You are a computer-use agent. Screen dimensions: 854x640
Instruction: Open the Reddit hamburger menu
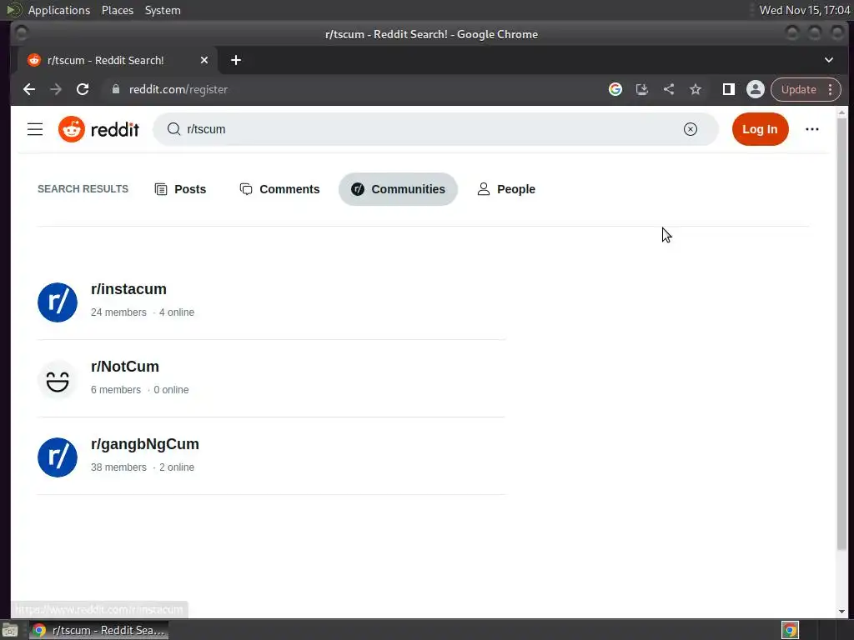(x=35, y=129)
